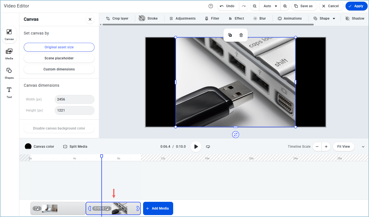Open the Crop layer tool
The height and width of the screenshot is (217, 369).
click(x=117, y=18)
